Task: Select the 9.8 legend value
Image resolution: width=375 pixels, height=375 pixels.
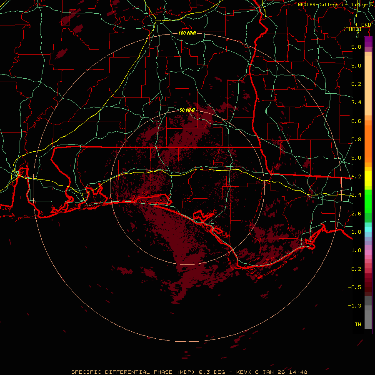Action: click(x=356, y=47)
